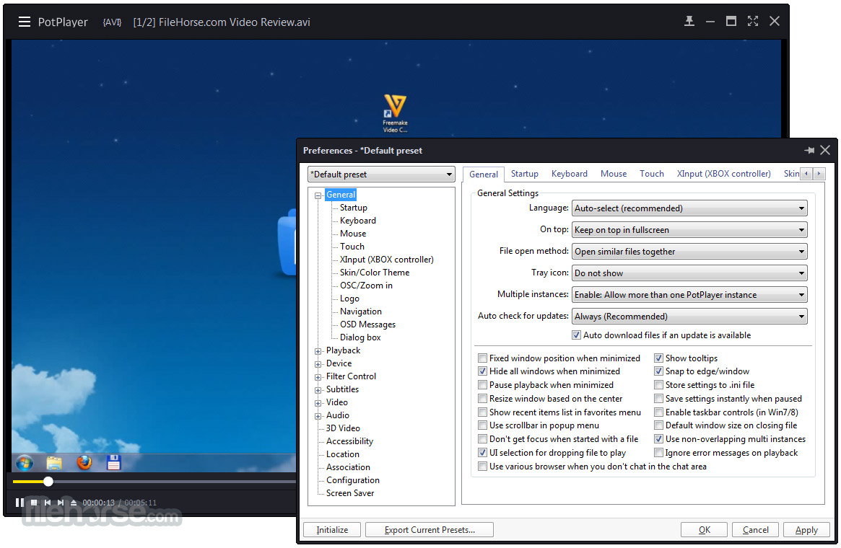This screenshot has width=841, height=548.
Task: Stop playback with the stop button
Action: pos(34,503)
